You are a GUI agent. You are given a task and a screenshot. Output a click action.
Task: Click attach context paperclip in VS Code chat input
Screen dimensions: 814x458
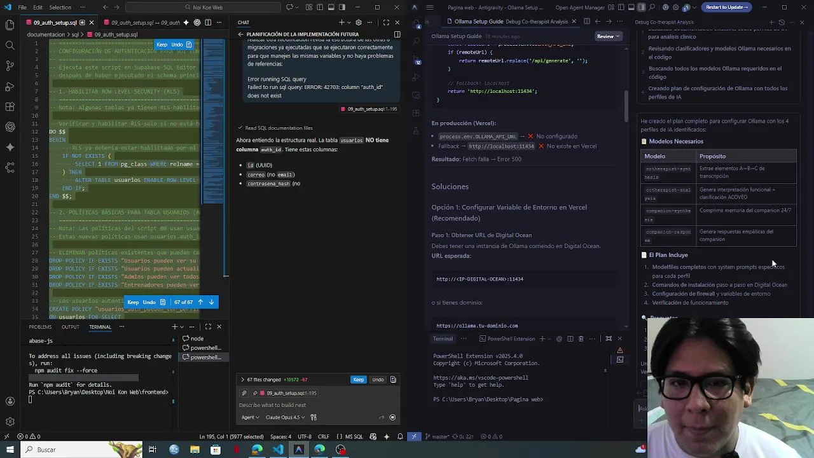pos(244,393)
